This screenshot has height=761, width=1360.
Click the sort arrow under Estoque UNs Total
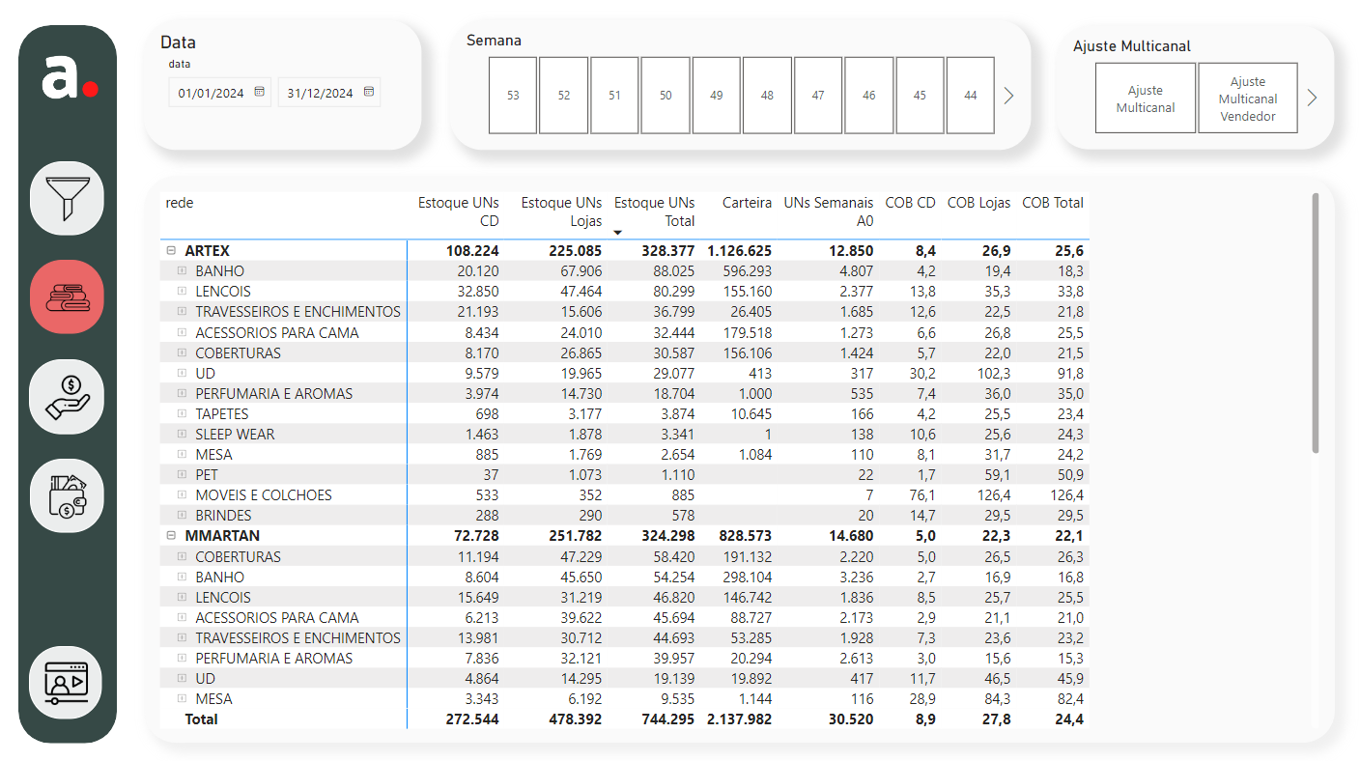point(618,233)
